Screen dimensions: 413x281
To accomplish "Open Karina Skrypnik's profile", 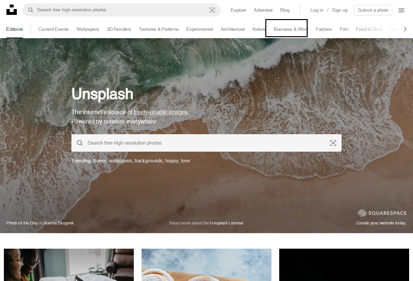I will tap(59, 223).
